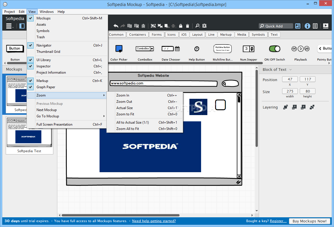Uncheck UI Library in the View menu
This screenshot has width=334, height=227.
click(x=31, y=60)
